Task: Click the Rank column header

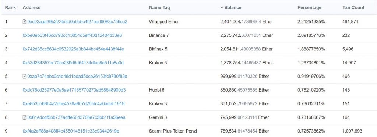Action: (x=10, y=7)
